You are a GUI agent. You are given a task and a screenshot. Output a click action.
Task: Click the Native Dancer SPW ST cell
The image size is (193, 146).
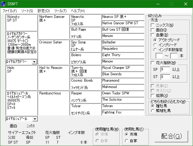tap(123, 23)
